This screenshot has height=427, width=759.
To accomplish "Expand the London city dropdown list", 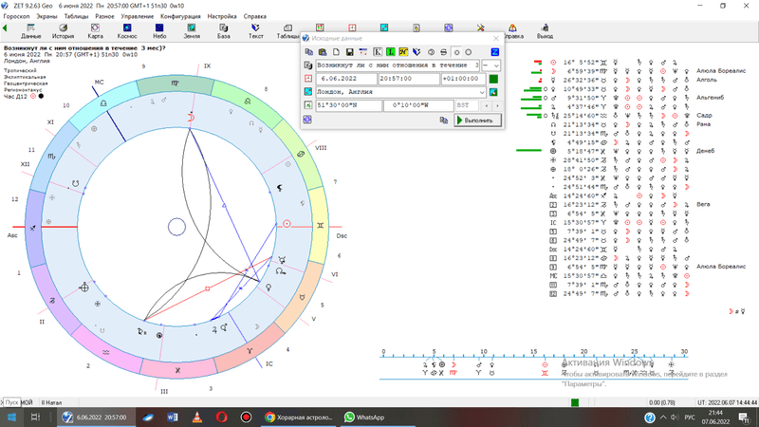I will tap(482, 92).
